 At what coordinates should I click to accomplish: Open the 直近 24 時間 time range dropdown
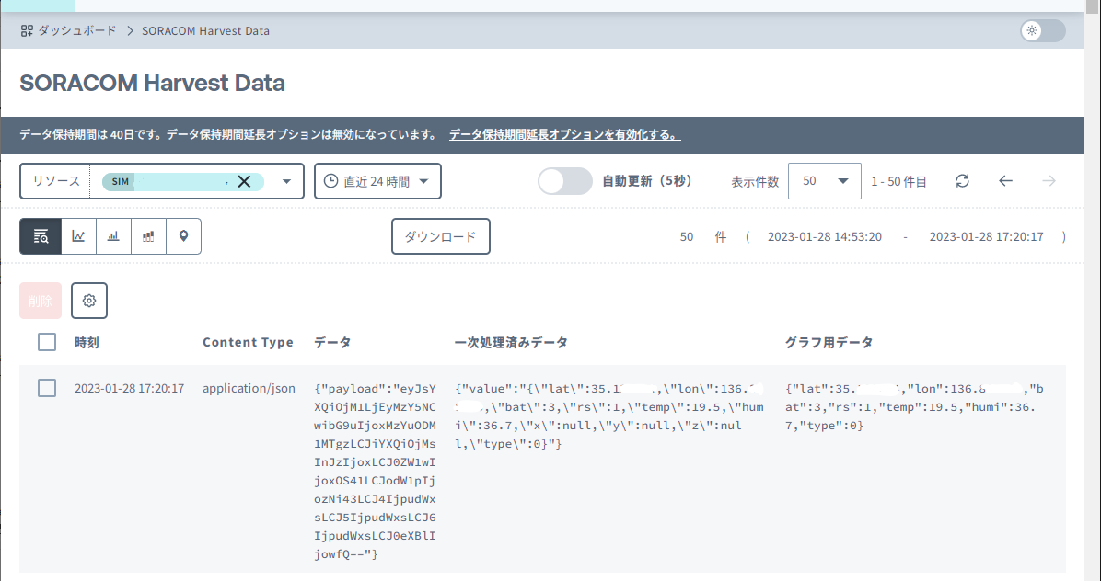(x=377, y=181)
